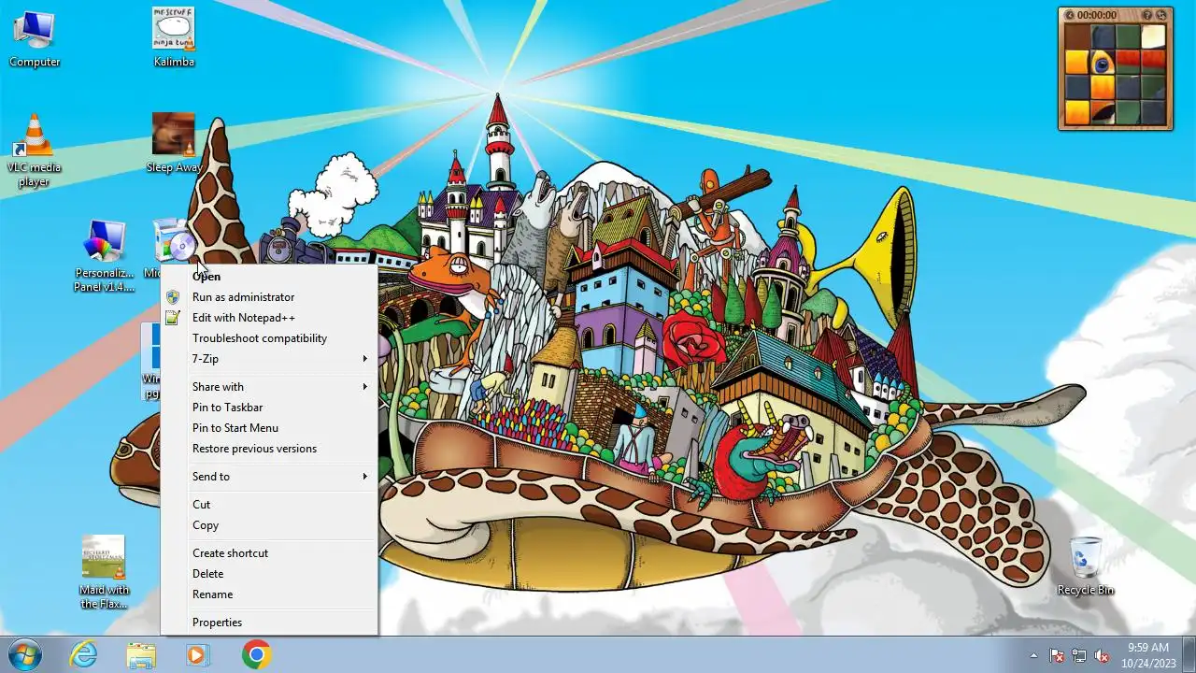
Task: Expand the Send to submenu
Action: pyautogui.click(x=269, y=477)
